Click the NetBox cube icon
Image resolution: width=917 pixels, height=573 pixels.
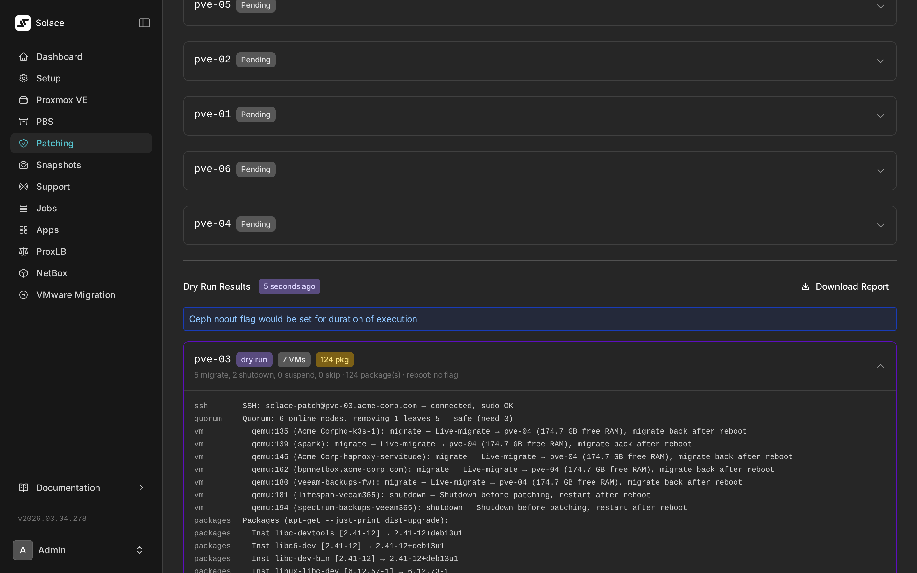[24, 273]
